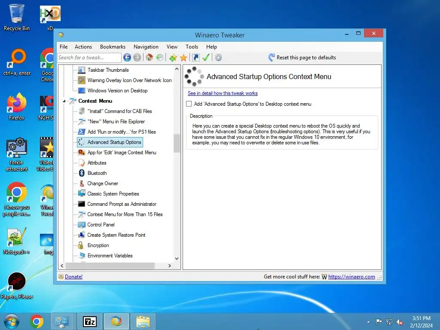Open the Actions menu

click(x=83, y=47)
